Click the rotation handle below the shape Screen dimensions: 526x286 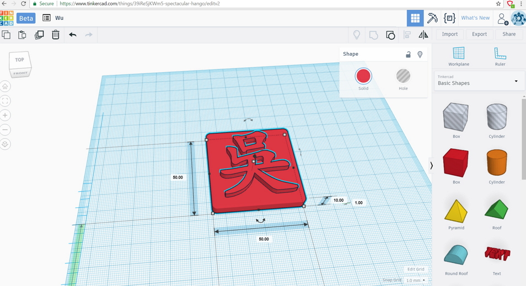click(x=260, y=220)
